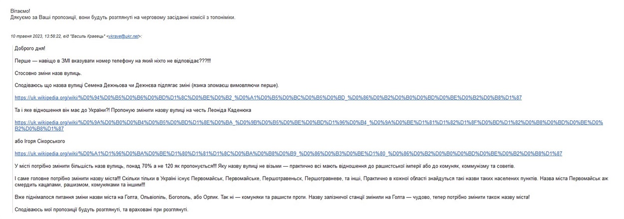
Task: Open the Wikipedia link below the Леонід Каденюк proposal
Action: pos(309,126)
